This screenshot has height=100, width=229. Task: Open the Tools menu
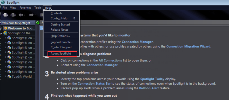[x=38, y=8]
